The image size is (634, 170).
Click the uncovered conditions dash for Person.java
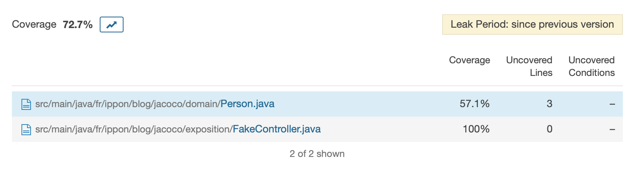[x=612, y=104]
